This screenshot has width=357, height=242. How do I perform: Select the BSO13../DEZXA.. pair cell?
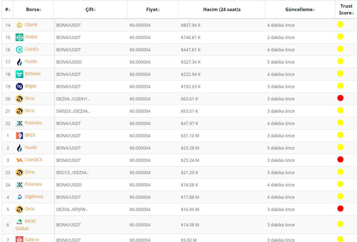click(x=73, y=173)
